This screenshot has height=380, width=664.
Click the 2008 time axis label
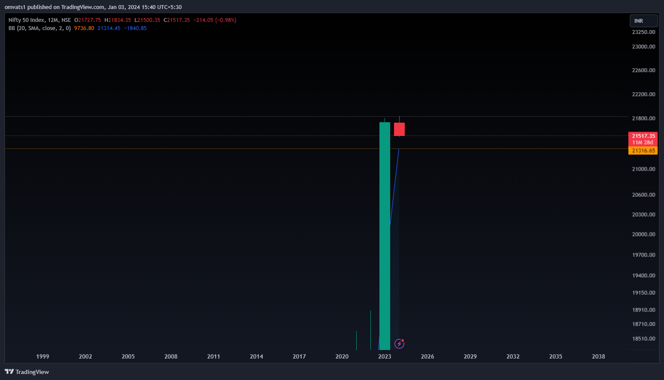pos(171,356)
